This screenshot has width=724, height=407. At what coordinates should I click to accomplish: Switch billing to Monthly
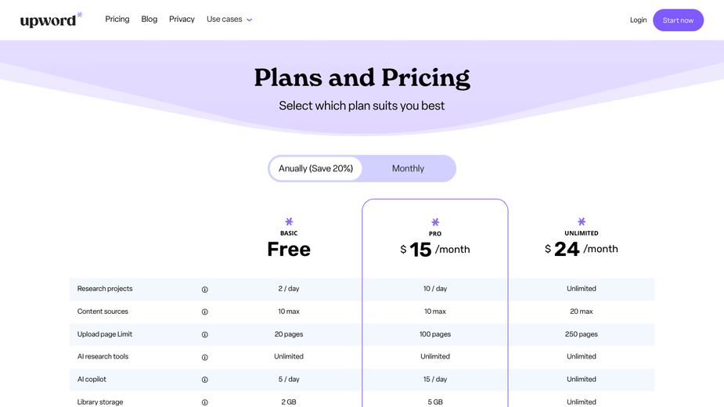408,168
